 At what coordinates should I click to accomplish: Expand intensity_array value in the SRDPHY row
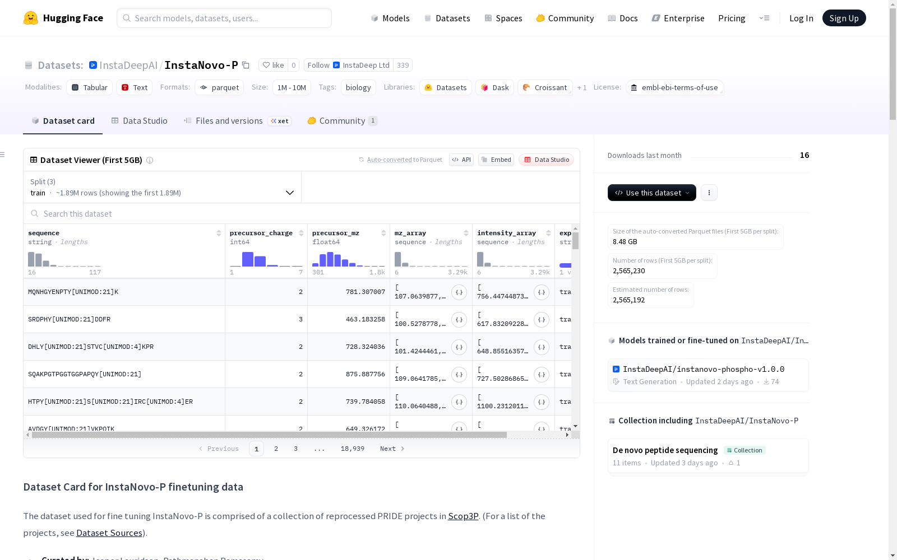point(542,319)
